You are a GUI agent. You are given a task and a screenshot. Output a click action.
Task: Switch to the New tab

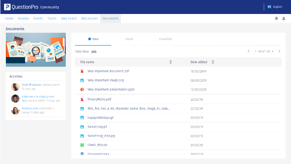click(x=93, y=39)
